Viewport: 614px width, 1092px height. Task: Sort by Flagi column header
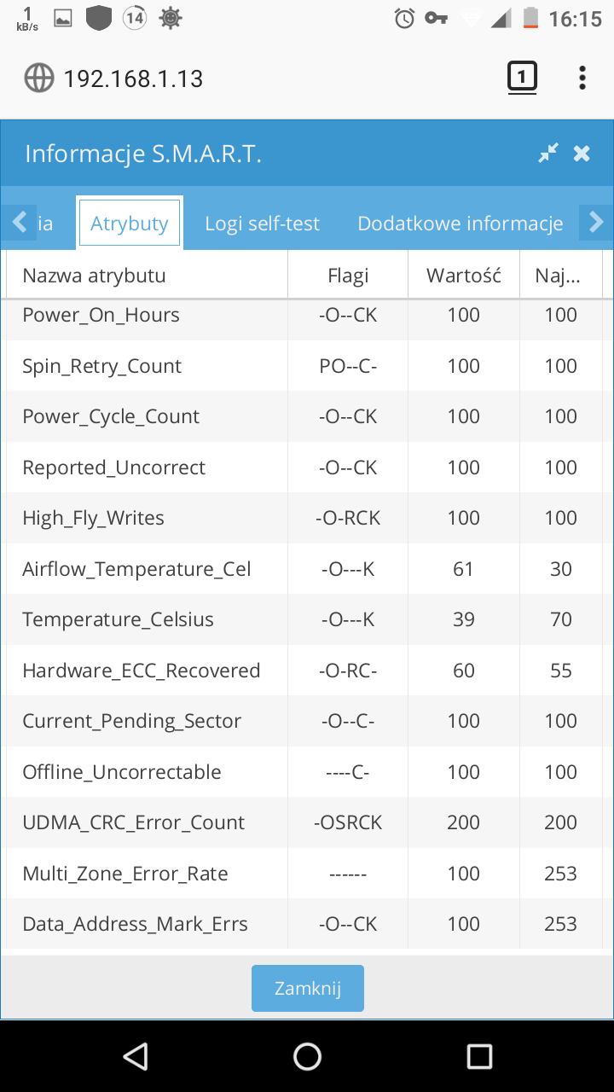(348, 275)
